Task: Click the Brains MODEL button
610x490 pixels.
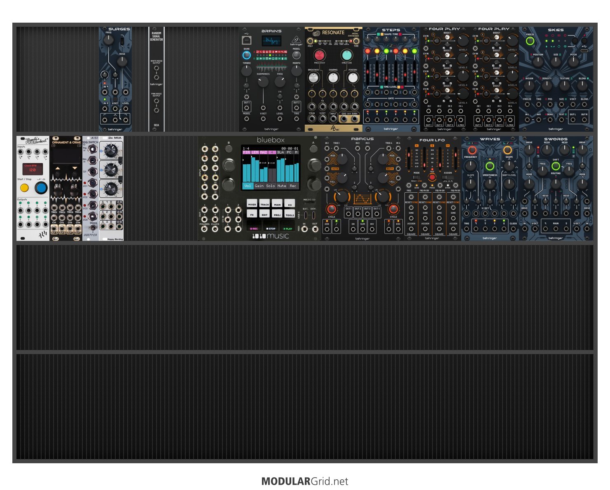Action: click(296, 55)
